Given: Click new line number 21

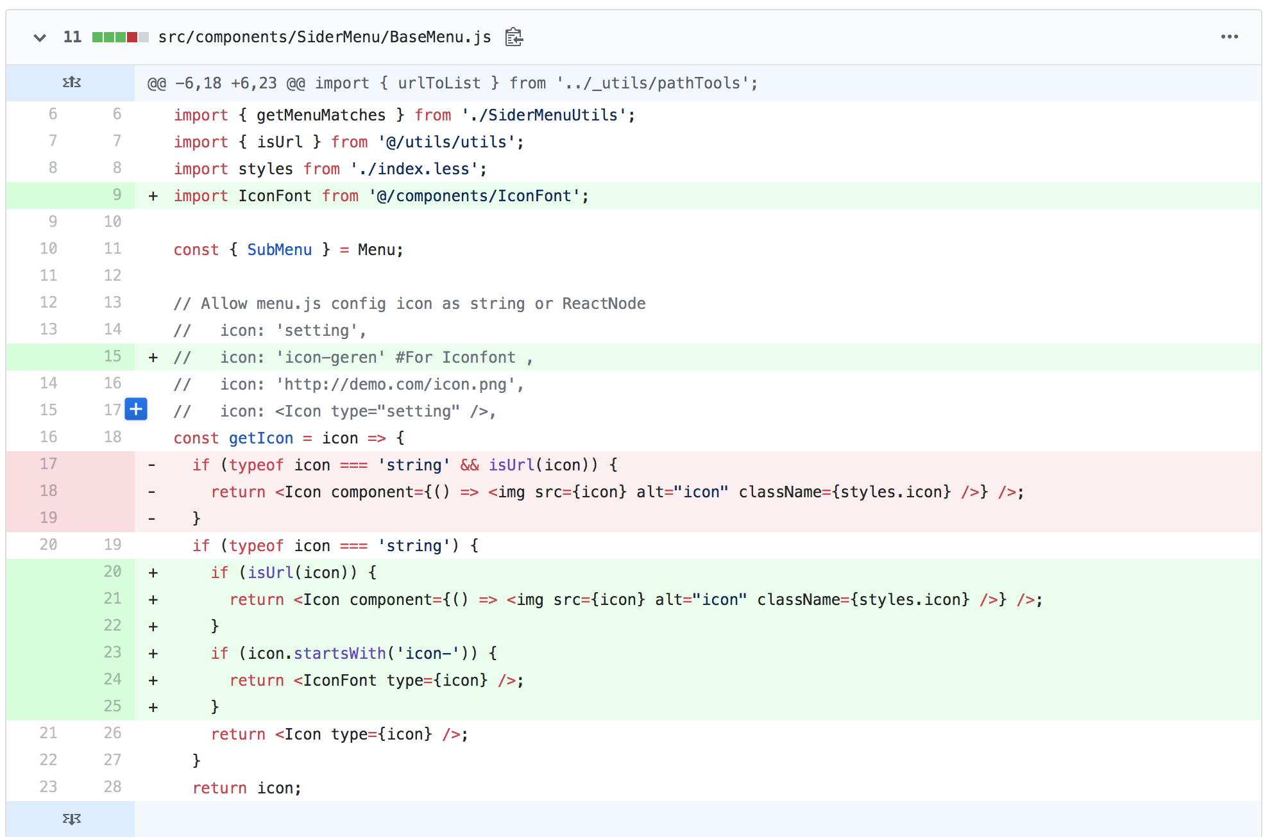Looking at the screenshot, I should [x=112, y=599].
